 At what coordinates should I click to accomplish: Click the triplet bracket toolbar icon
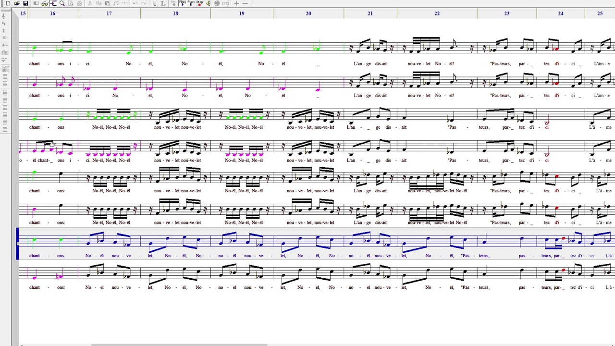point(124,3)
